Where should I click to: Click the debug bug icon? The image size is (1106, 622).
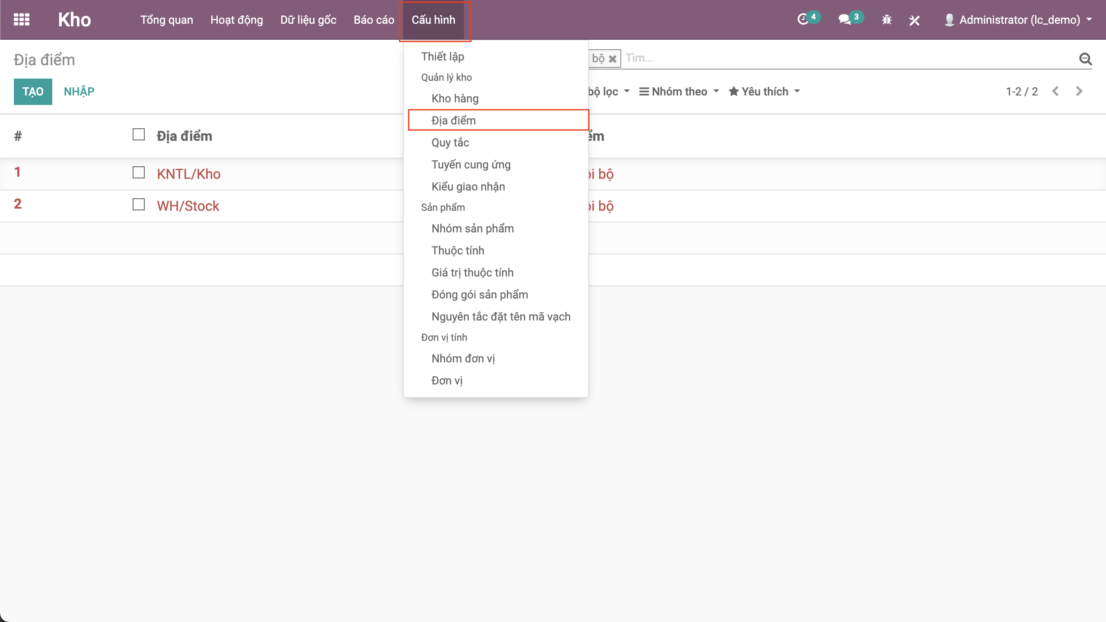click(x=887, y=20)
